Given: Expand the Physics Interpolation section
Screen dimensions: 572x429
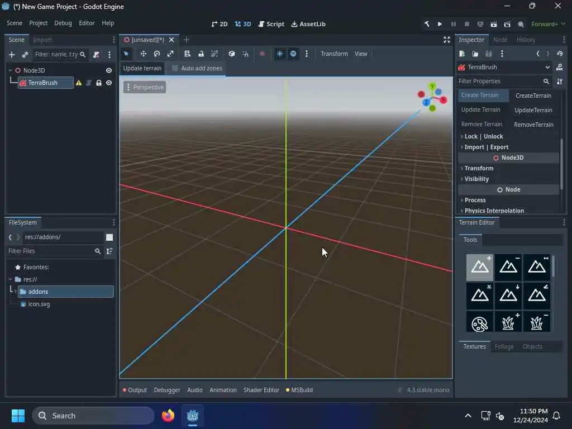Looking at the screenshot, I should tap(508, 211).
